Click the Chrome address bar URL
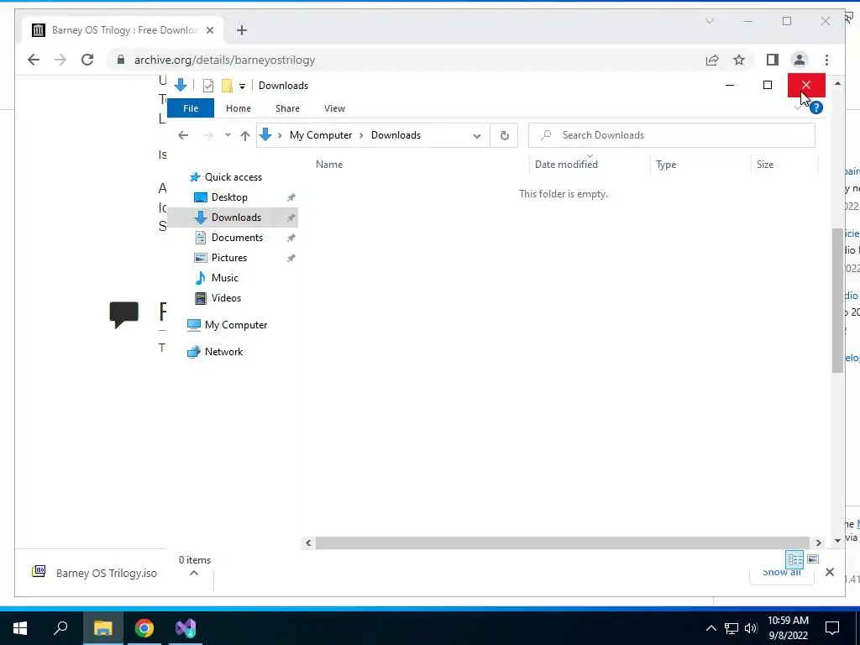 point(224,60)
